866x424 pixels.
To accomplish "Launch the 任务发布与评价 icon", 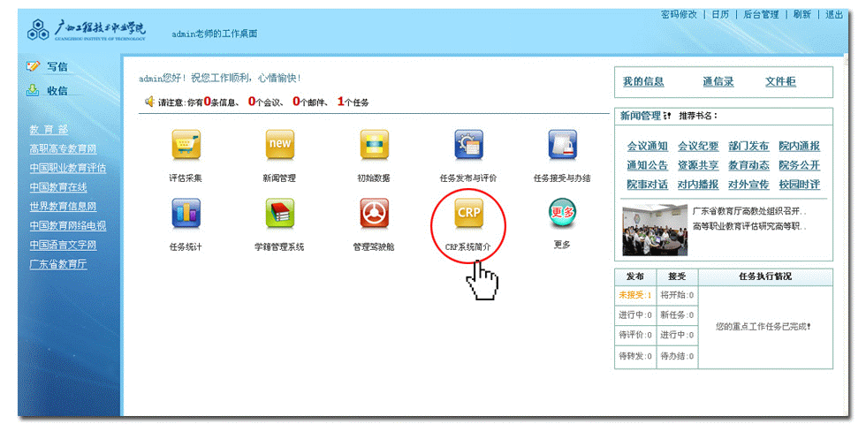I will click(468, 144).
